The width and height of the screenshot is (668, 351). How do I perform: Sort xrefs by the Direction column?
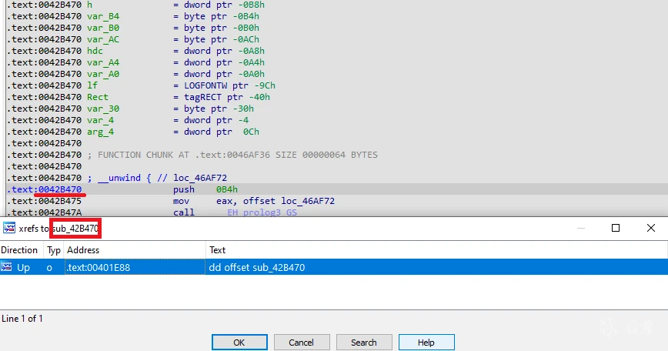point(22,250)
